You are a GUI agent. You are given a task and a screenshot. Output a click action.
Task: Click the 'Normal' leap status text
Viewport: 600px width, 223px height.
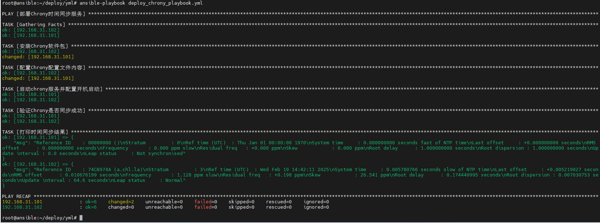(174, 180)
